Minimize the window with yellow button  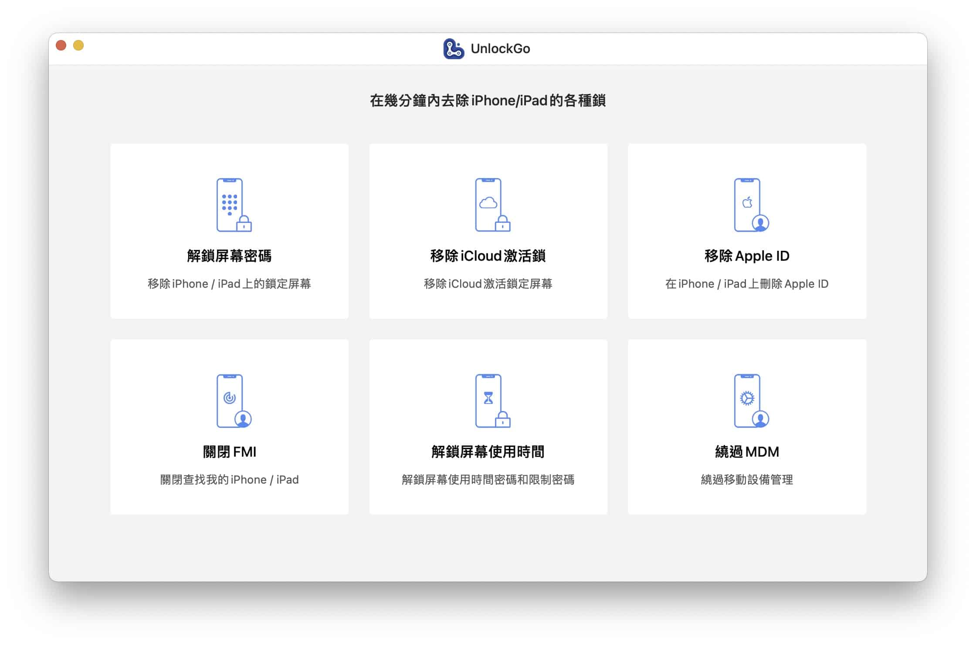pos(78,45)
